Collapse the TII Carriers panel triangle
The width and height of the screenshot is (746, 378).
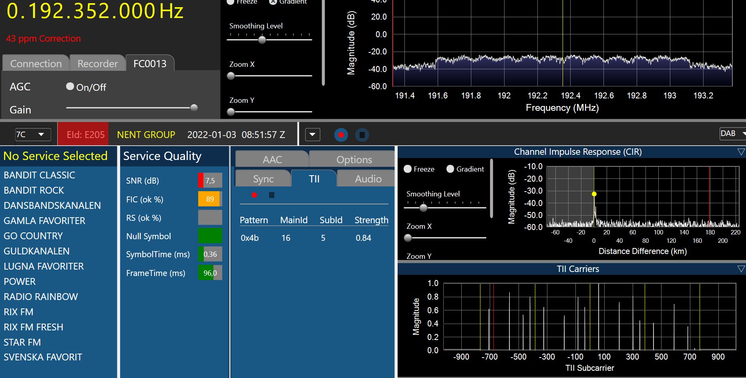coord(741,269)
